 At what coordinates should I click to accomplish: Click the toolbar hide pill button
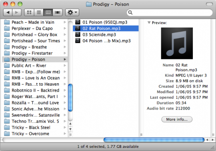click(209, 4)
